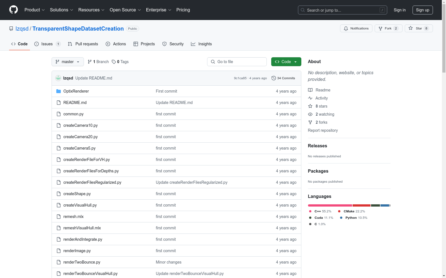Click the OptixRenderer folder icon
Image resolution: width=446 pixels, height=278 pixels.
click(x=59, y=91)
